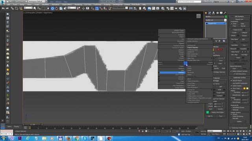
Task: Open the Hierarchy command panel tab
Action: point(213,13)
